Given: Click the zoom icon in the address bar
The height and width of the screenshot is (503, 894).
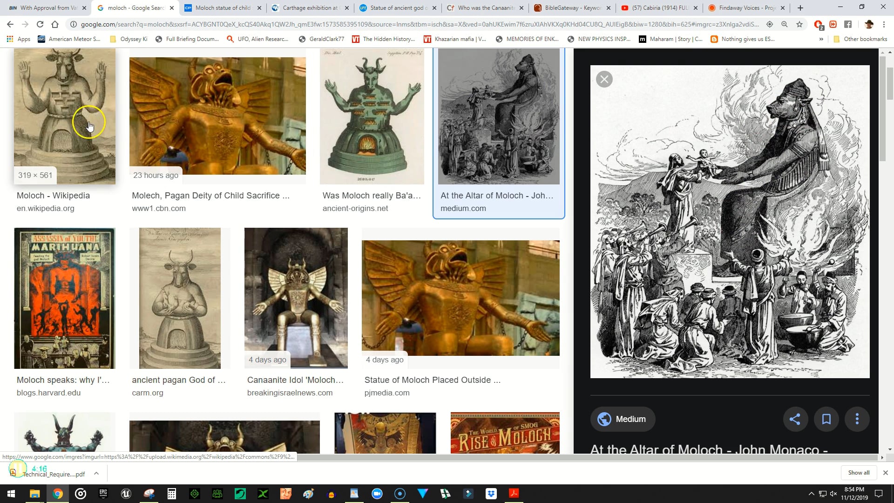Looking at the screenshot, I should point(785,24).
